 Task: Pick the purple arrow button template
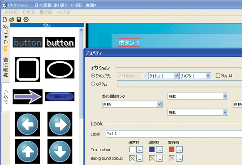click(x=27, y=96)
